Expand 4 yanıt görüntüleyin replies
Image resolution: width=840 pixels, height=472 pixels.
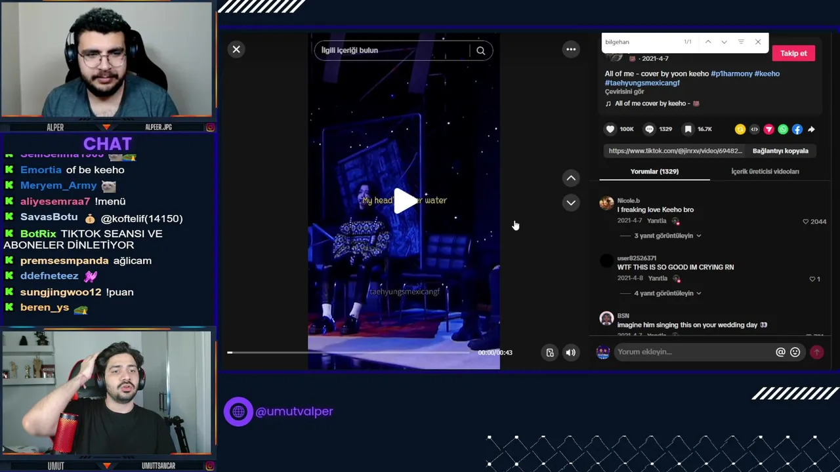[x=667, y=293]
